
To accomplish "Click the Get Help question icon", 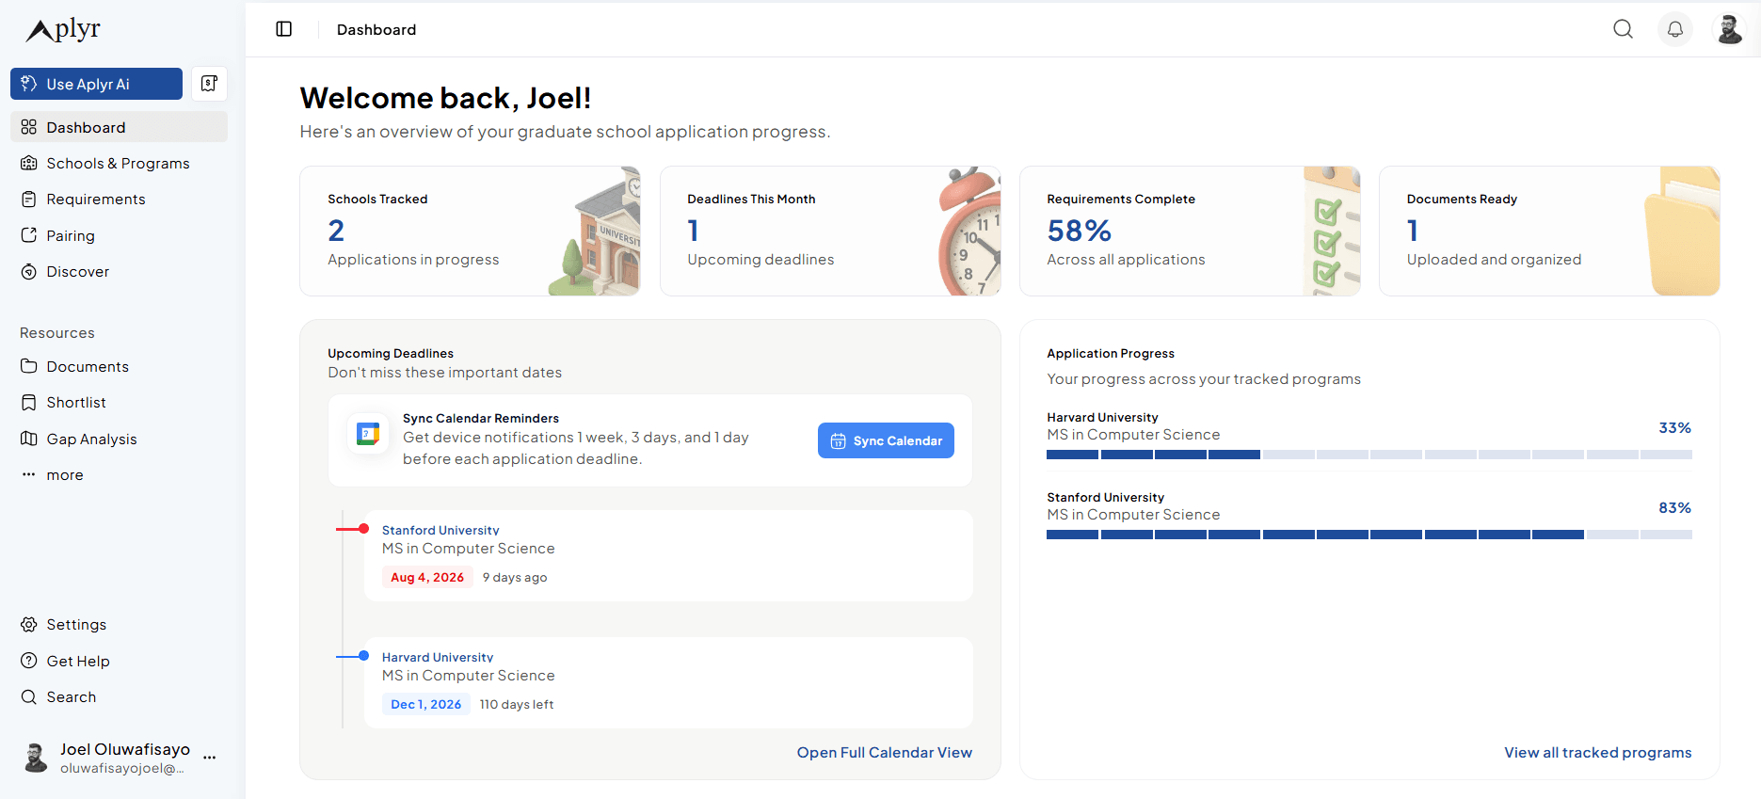I will [29, 661].
